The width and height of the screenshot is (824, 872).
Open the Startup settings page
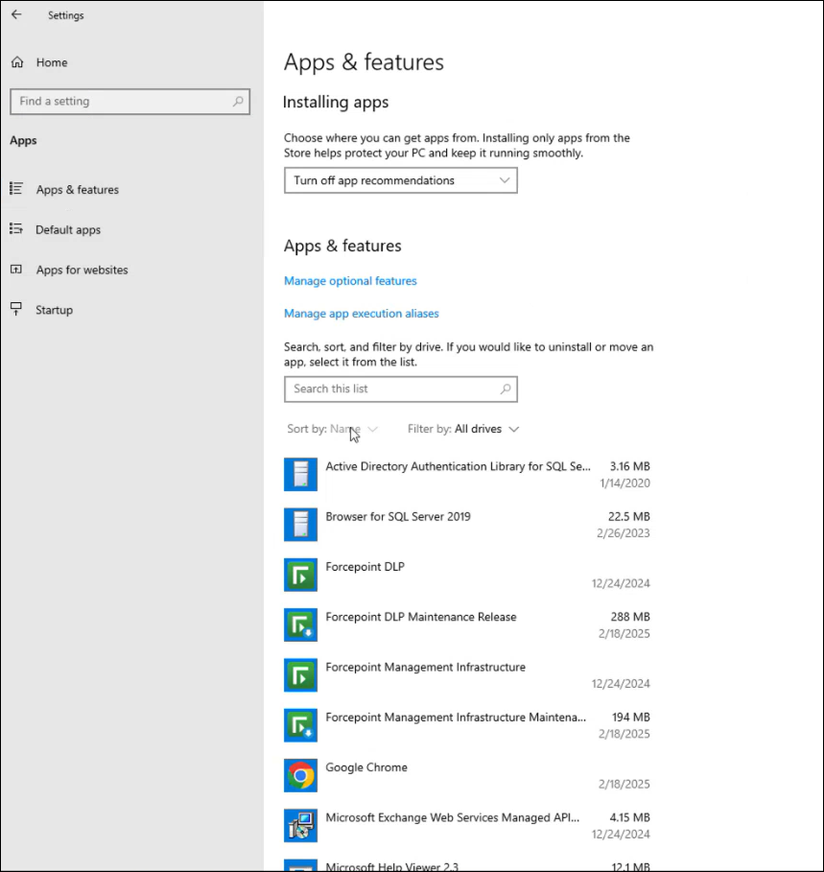pyautogui.click(x=54, y=310)
